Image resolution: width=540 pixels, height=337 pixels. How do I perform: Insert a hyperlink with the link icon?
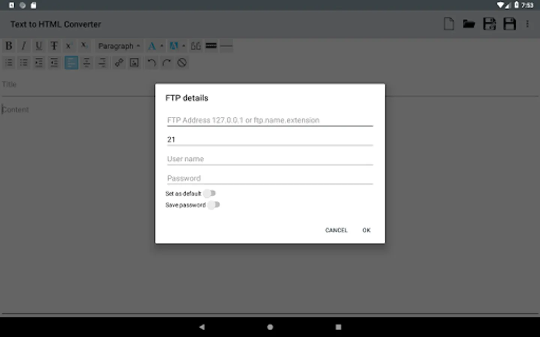(119, 63)
